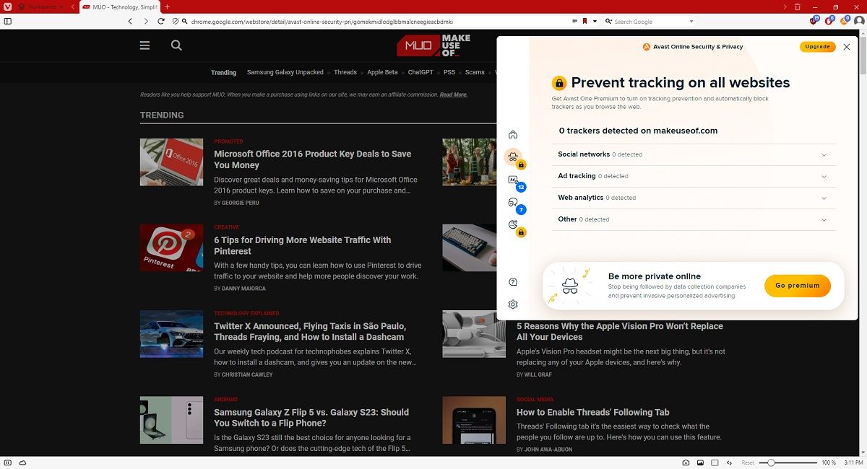The image size is (867, 469).
Task: Open the cookie consent blocker icon
Action: pyautogui.click(x=513, y=224)
